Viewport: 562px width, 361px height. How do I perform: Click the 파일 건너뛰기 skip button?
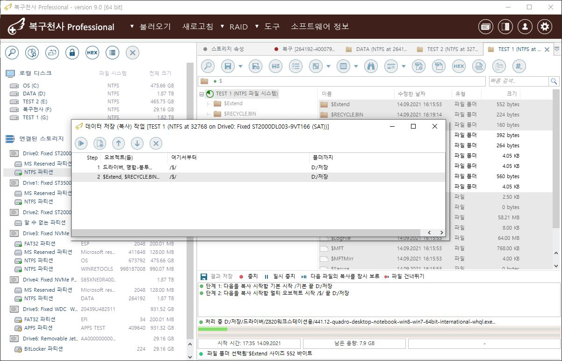point(404,276)
